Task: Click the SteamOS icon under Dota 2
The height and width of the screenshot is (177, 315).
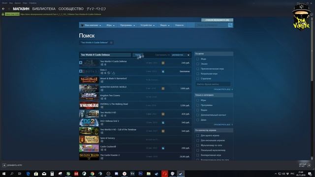Action: pos(109,73)
